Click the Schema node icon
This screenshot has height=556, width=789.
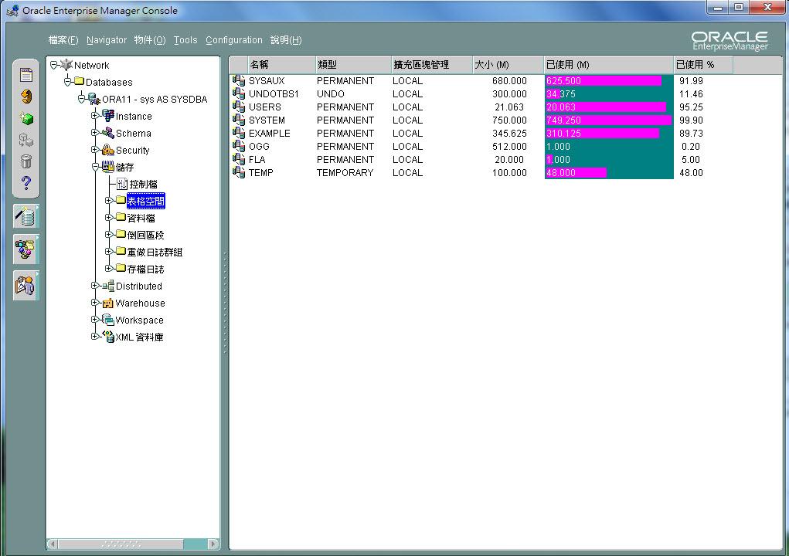click(x=108, y=133)
